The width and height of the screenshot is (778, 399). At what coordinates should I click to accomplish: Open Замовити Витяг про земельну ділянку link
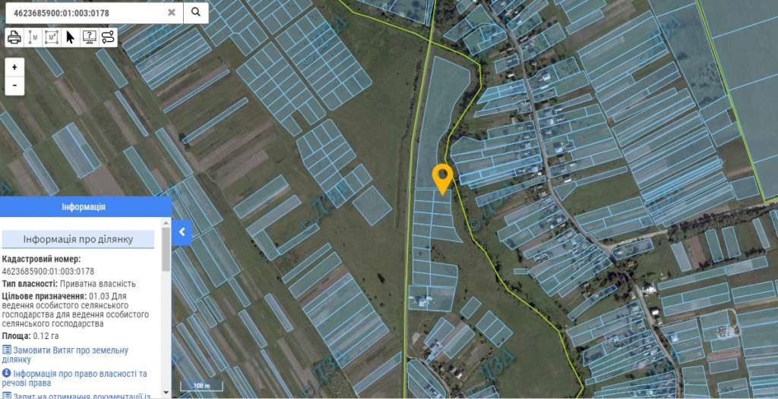coord(65,355)
